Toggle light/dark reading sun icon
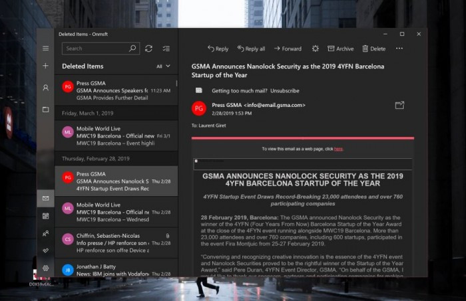This screenshot has height=301, width=466. (x=316, y=49)
